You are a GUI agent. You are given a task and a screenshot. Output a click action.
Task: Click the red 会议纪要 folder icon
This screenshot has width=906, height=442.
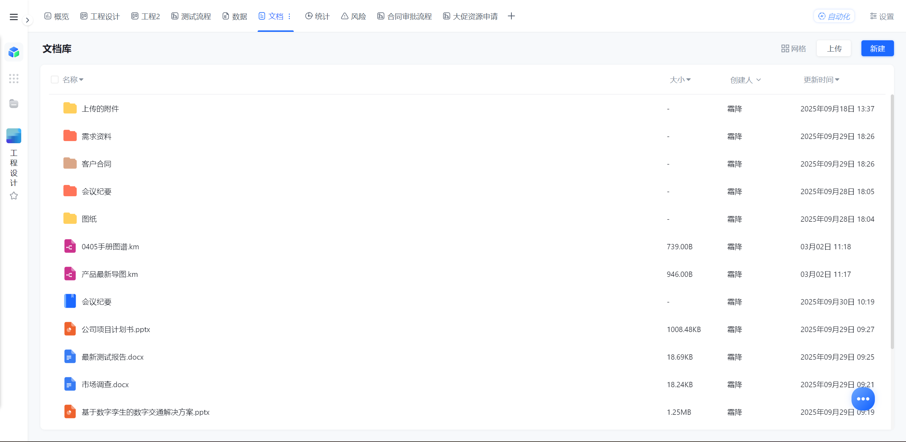(70, 191)
